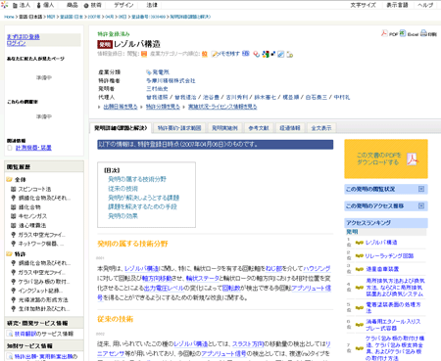Screen dimensions: 441x361
Task: Open 電着塗装表面の処理方法 ranking entry
Action: (x=393, y=307)
